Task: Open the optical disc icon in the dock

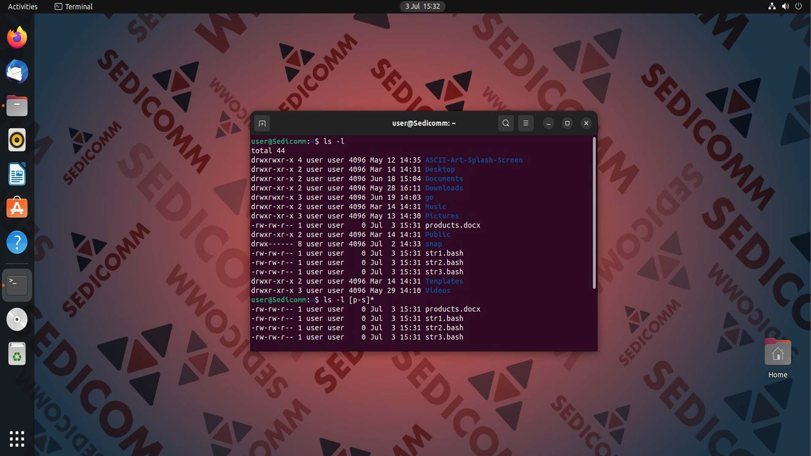Action: coord(17,320)
